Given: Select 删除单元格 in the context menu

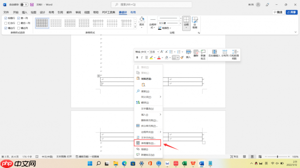Looking at the screenshot, I should (x=149, y=121).
